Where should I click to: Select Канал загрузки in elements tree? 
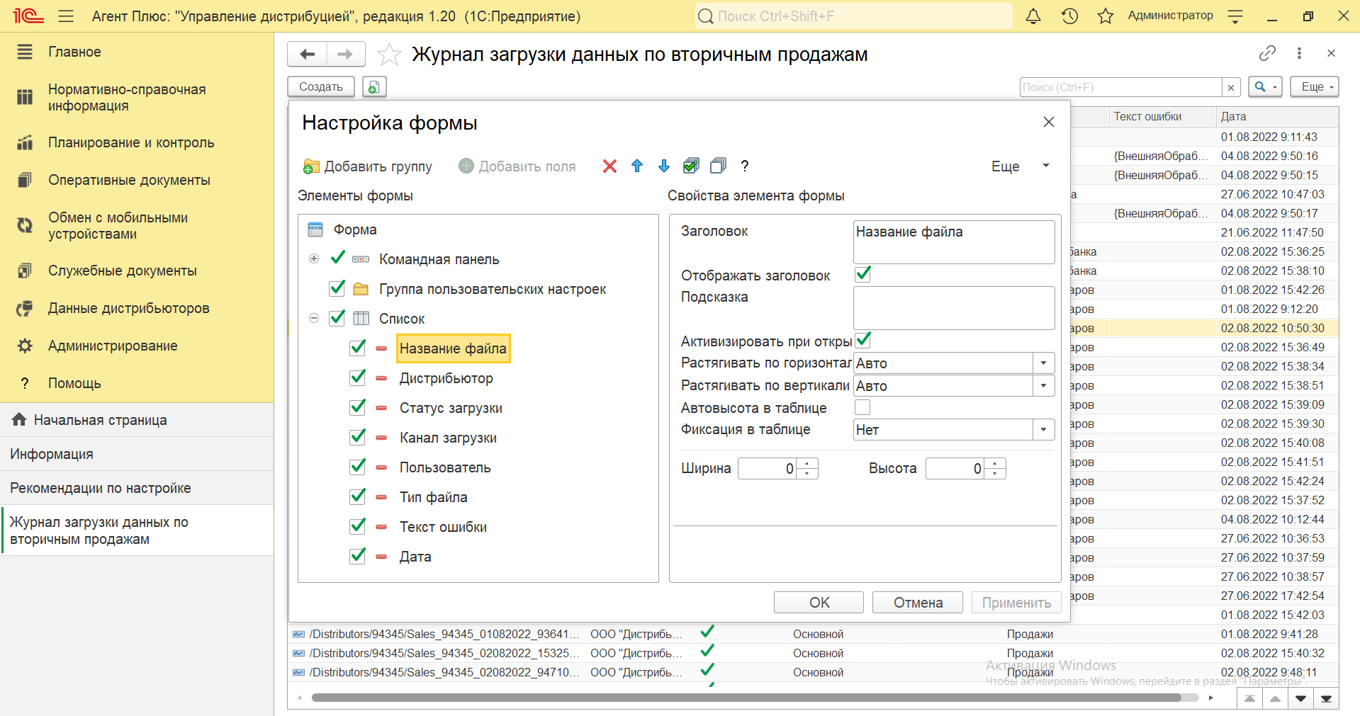[x=448, y=438]
